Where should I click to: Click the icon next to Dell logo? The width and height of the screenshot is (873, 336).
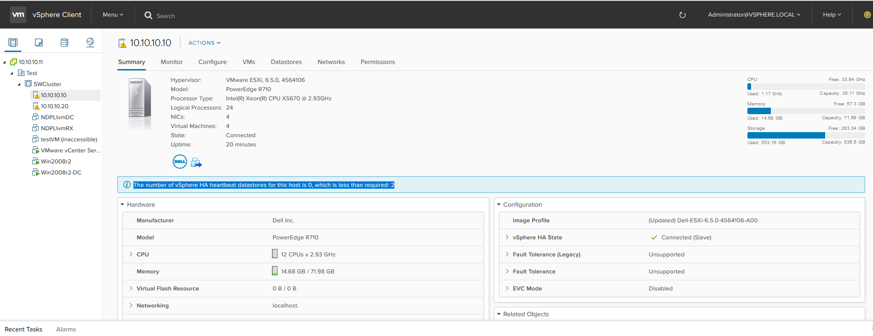[x=197, y=162]
